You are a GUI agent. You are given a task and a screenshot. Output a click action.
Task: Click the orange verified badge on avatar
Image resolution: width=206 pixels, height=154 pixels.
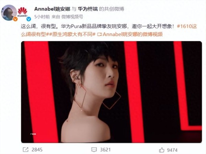pos(15,19)
